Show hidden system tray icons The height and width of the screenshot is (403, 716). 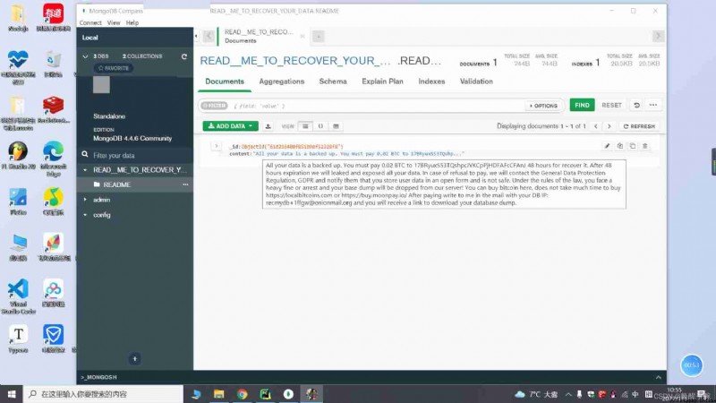pos(568,394)
